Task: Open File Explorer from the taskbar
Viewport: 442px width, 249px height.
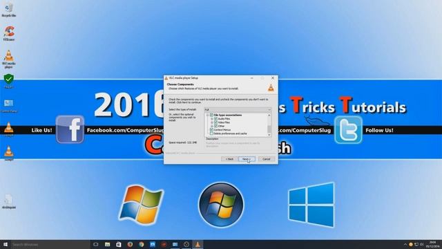Action: 108,244
